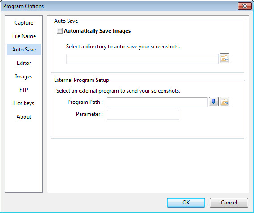Focus the Program Path input field
The image size is (254, 213).
157,102
